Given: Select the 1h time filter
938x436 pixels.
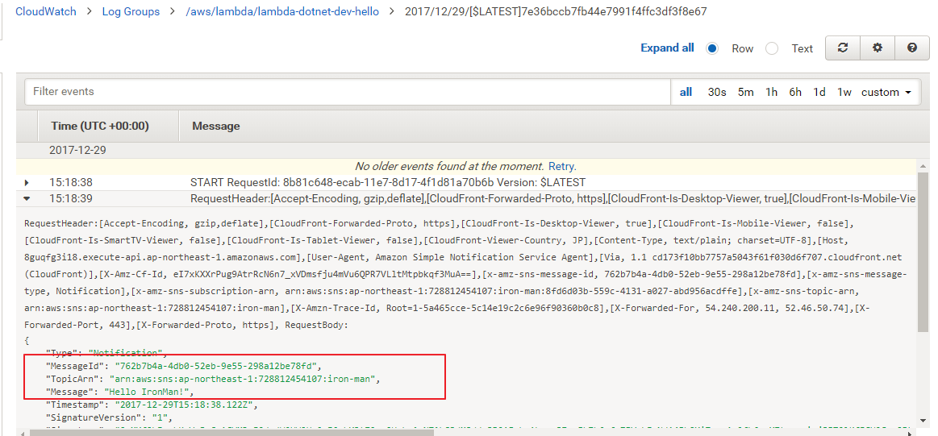Looking at the screenshot, I should tap(772, 92).
